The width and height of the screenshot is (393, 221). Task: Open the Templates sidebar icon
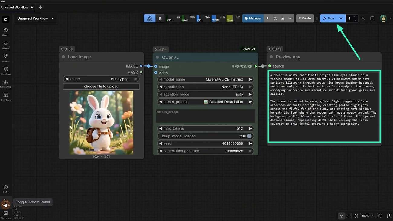pyautogui.click(x=6, y=97)
